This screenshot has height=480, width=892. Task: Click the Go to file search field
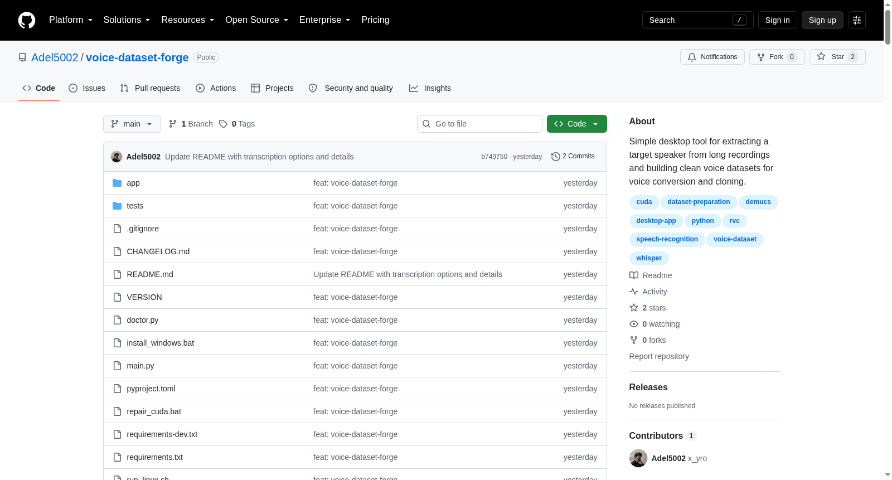tap(479, 124)
